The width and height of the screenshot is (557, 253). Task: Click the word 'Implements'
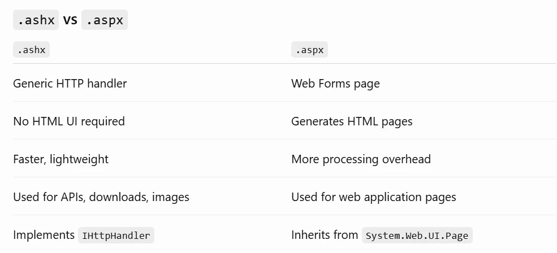44,235
